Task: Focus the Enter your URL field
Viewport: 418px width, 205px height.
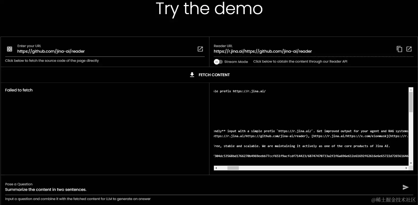Action: (x=105, y=51)
